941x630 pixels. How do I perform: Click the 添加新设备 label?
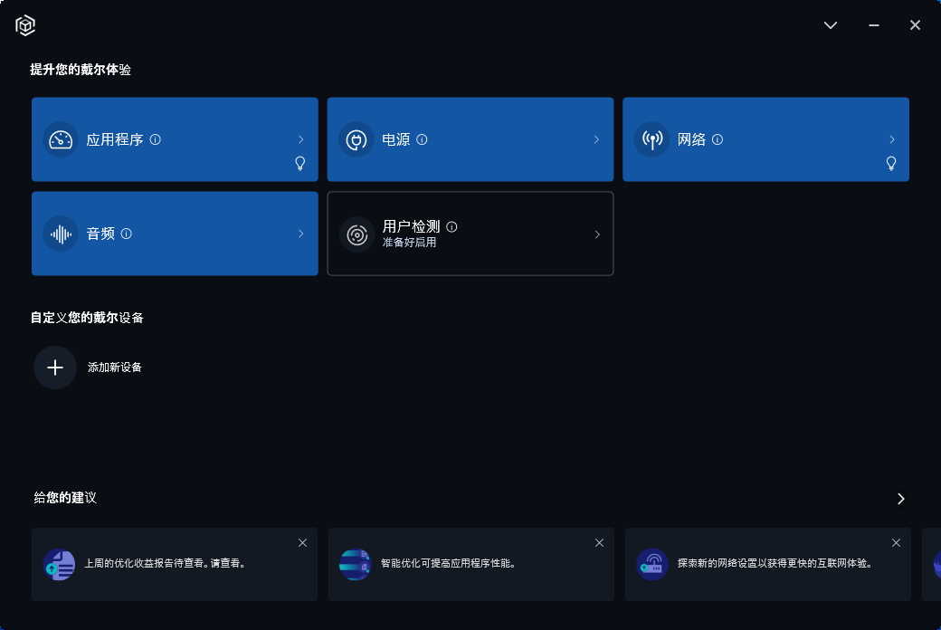coord(115,367)
